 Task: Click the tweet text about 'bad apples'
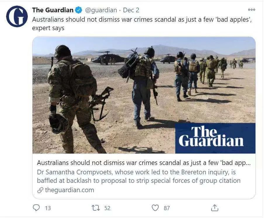(x=142, y=23)
